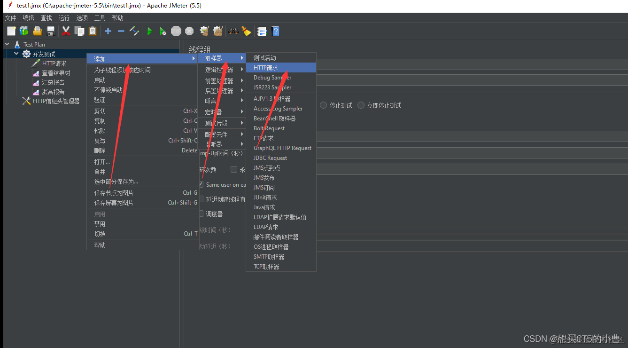Click the Clear All double-broom icon
This screenshot has width=628, height=348.
[217, 31]
